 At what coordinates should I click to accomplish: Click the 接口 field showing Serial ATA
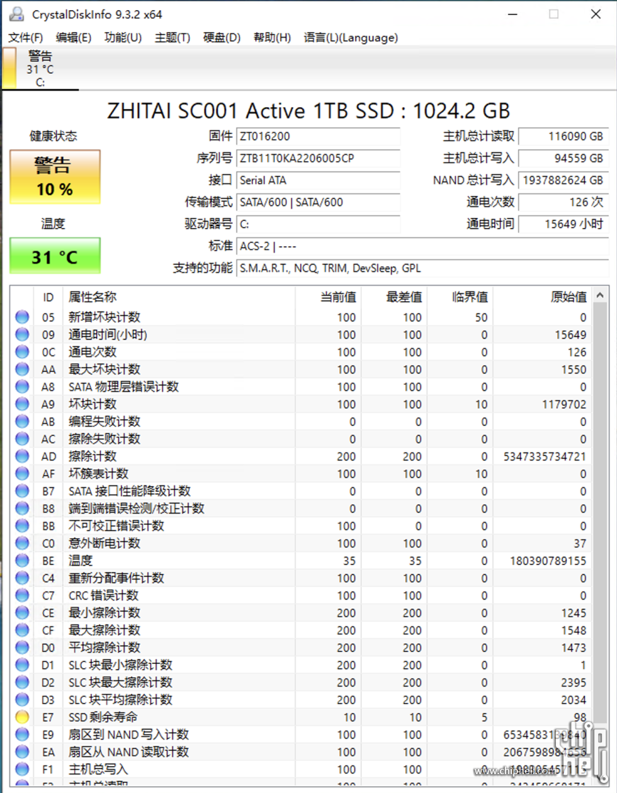(x=318, y=180)
